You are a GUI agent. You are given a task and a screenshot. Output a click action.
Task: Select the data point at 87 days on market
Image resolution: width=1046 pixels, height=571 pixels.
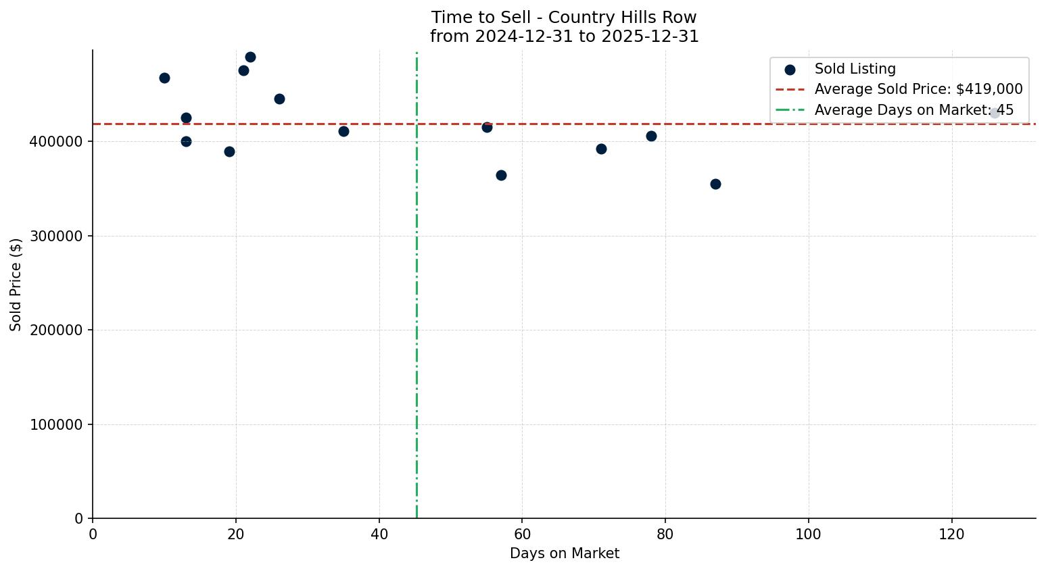coord(715,184)
